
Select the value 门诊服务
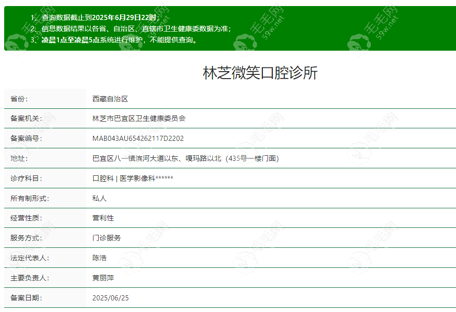point(107,238)
